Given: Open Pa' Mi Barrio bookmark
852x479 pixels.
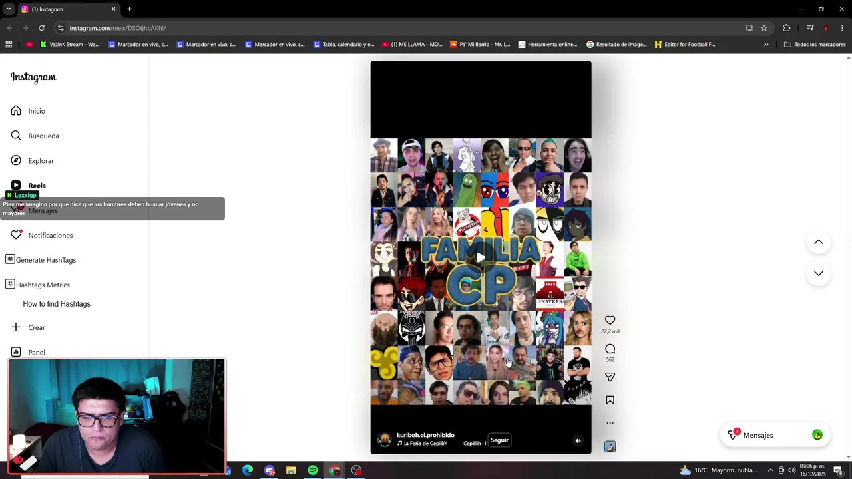Looking at the screenshot, I should pyautogui.click(x=480, y=45).
